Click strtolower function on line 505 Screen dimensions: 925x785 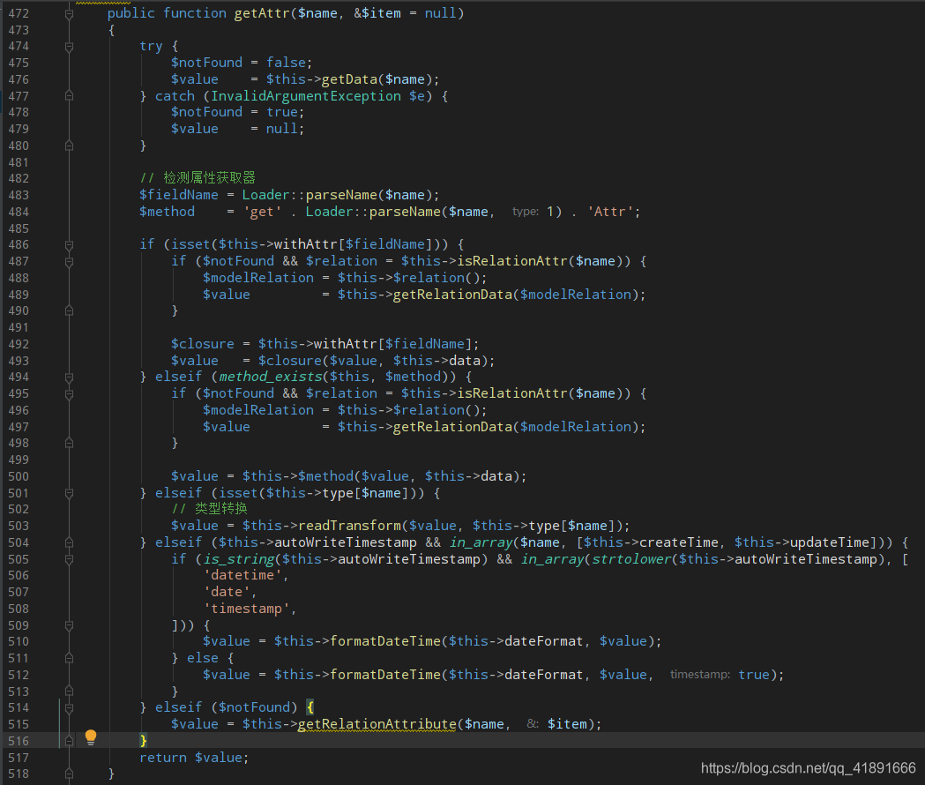pos(631,559)
